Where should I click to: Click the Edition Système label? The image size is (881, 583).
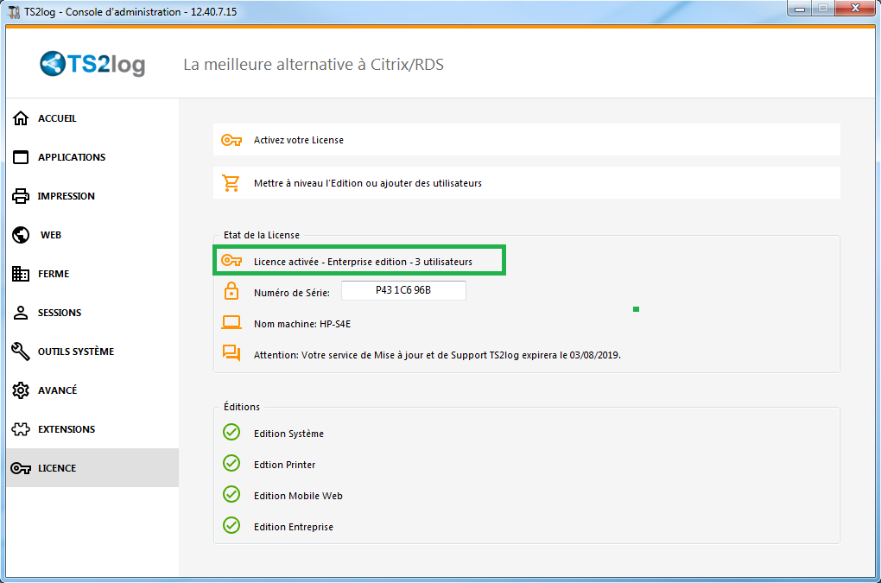(288, 434)
